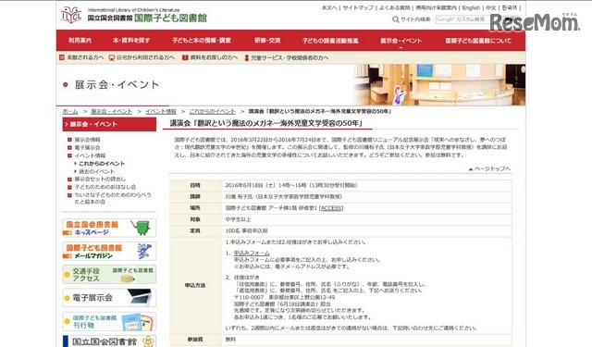Focus the Google custom search field
This screenshot has height=347, width=592.
click(x=462, y=19)
